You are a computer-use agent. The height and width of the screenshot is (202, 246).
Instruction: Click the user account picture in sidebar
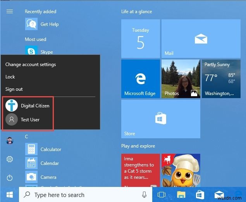pyautogui.click(x=10, y=141)
